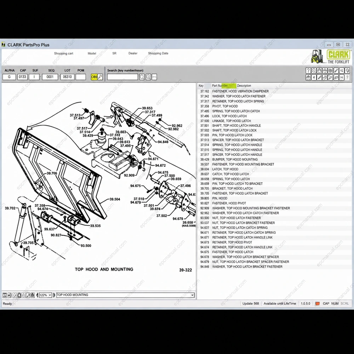
Task: Click the SEQ field containing 0001
Action: pyautogui.click(x=50, y=77)
